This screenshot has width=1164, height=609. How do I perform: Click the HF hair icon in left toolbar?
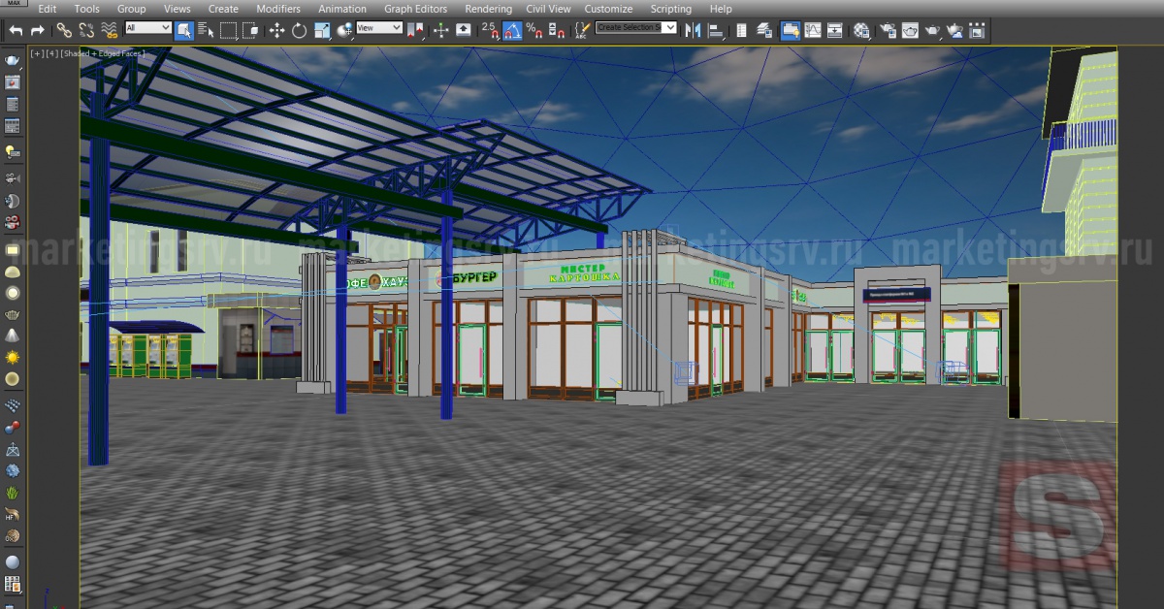13,515
